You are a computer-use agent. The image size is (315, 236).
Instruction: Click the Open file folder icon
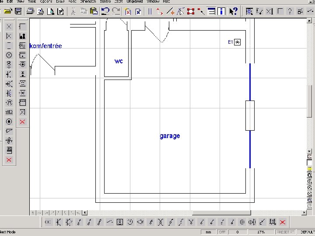(8, 11)
